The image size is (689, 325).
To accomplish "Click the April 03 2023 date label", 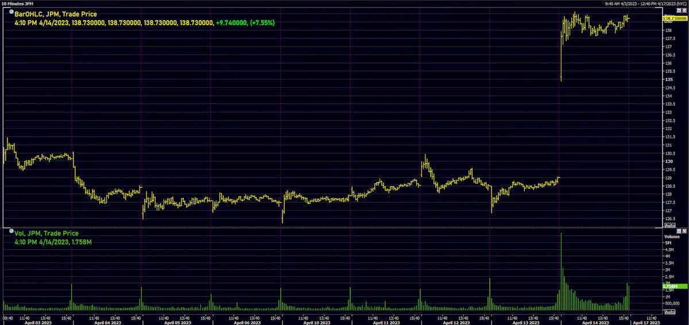I will point(38,322).
